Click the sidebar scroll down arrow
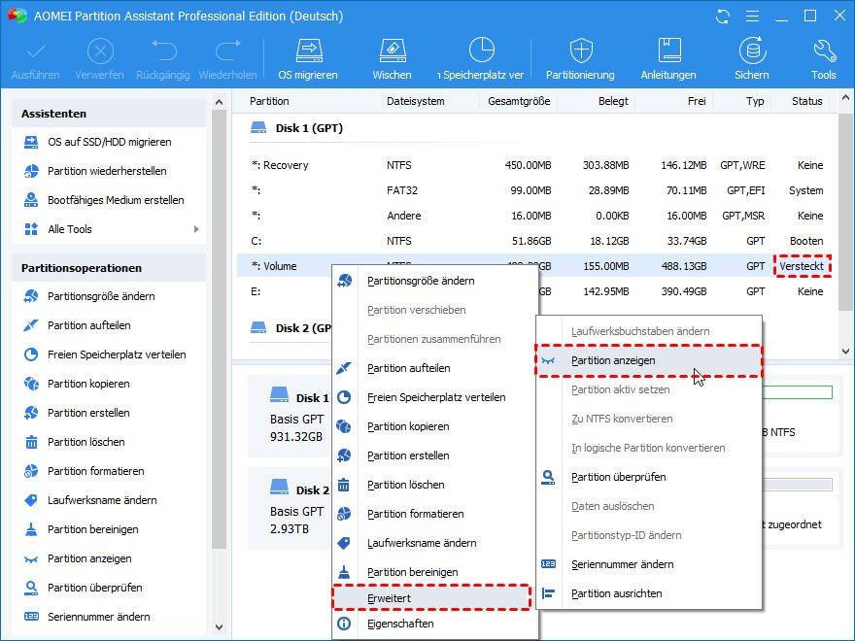 pyautogui.click(x=220, y=627)
